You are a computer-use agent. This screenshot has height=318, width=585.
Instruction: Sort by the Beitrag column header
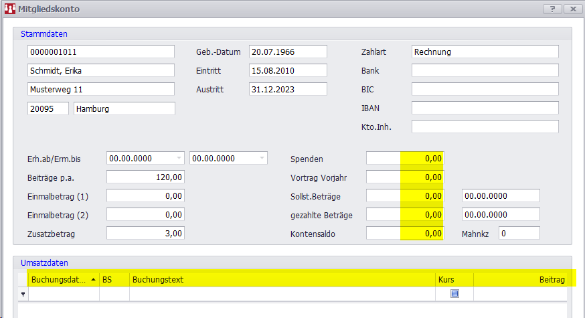[x=522, y=279]
